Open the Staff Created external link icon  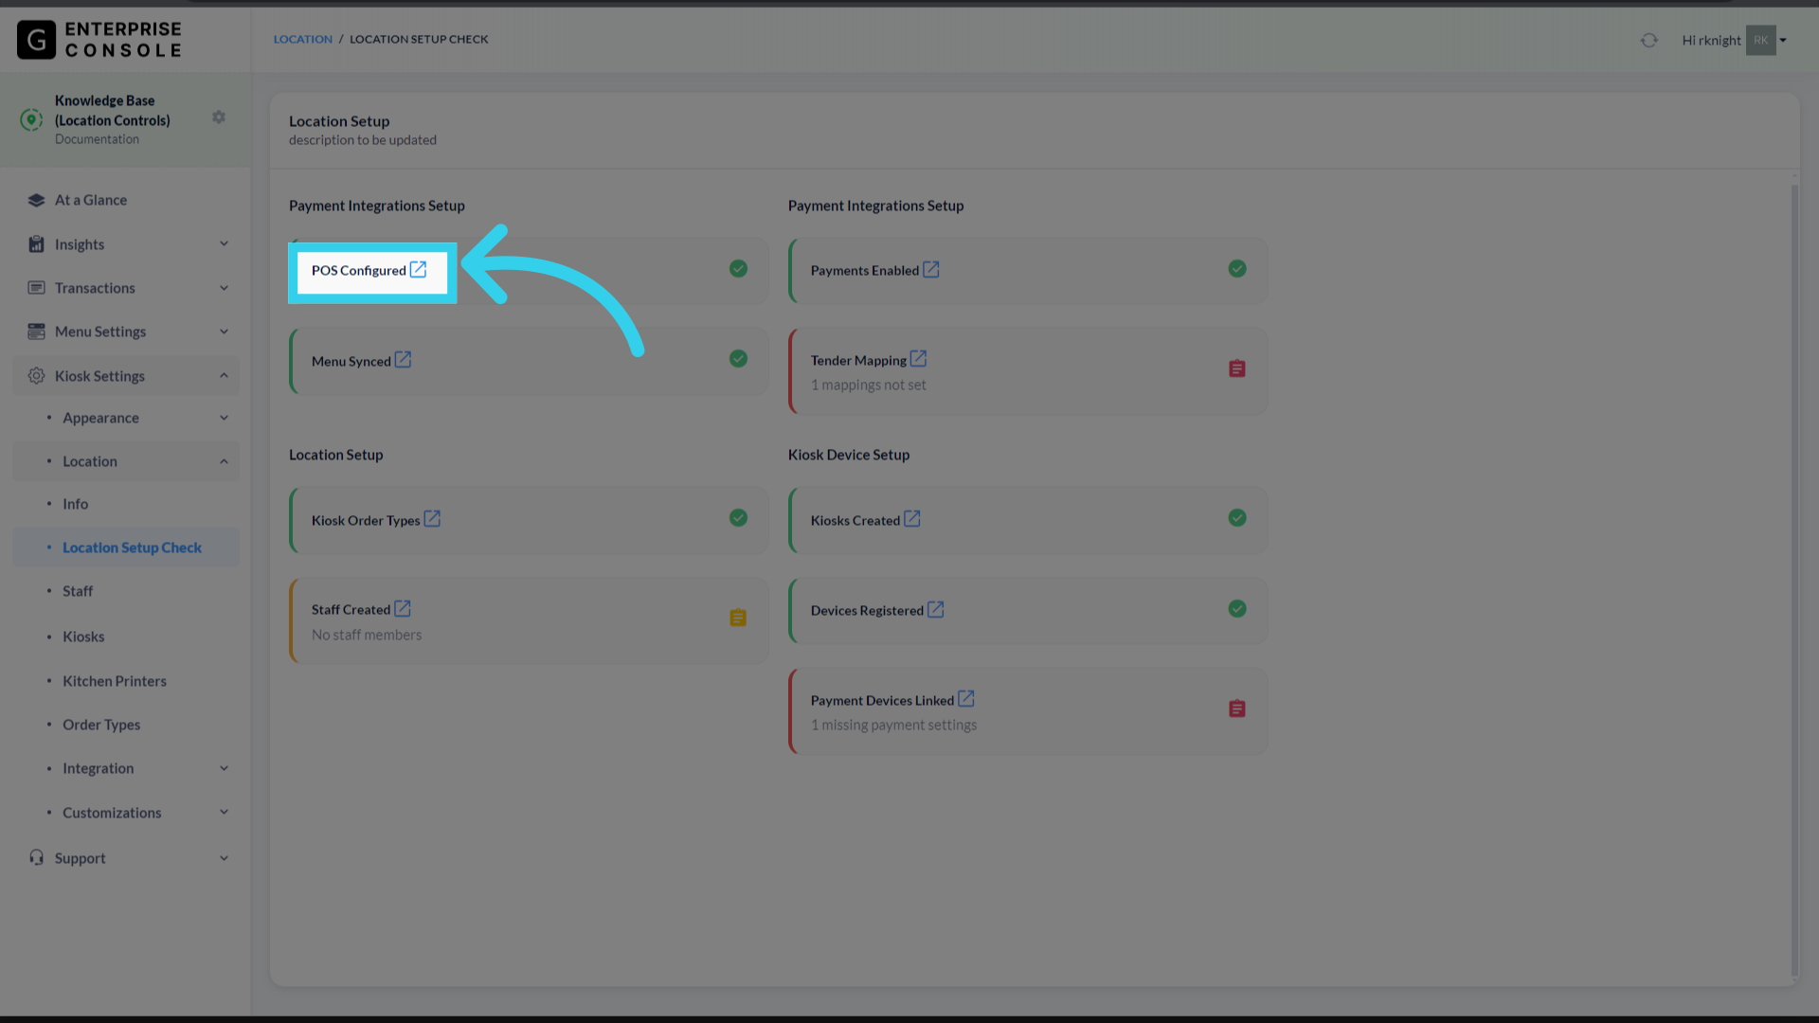coord(403,608)
